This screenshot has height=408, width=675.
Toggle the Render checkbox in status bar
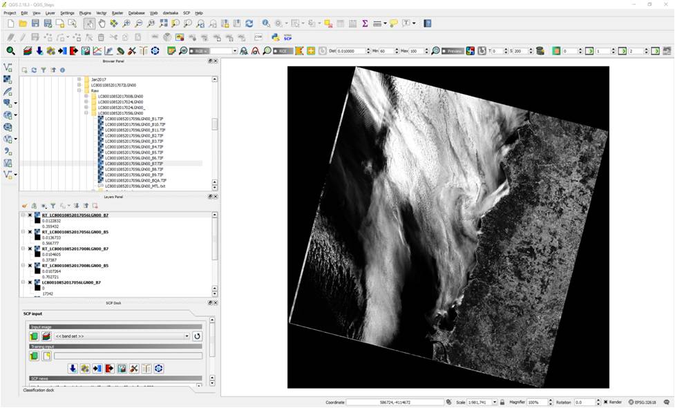605,402
